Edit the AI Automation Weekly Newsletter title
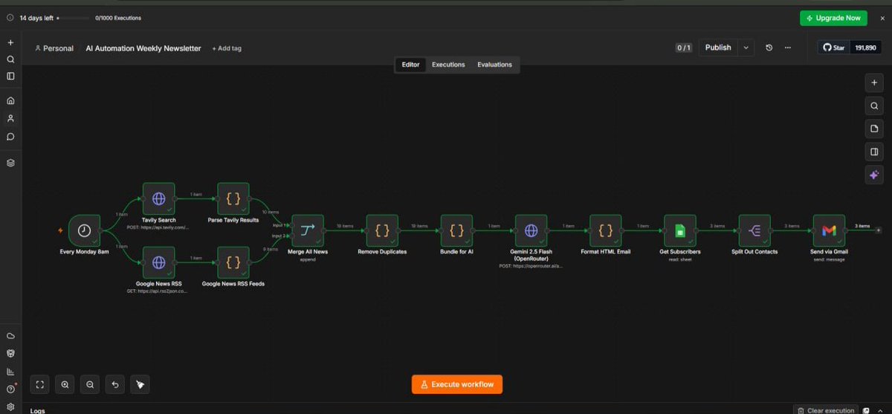 pos(143,48)
